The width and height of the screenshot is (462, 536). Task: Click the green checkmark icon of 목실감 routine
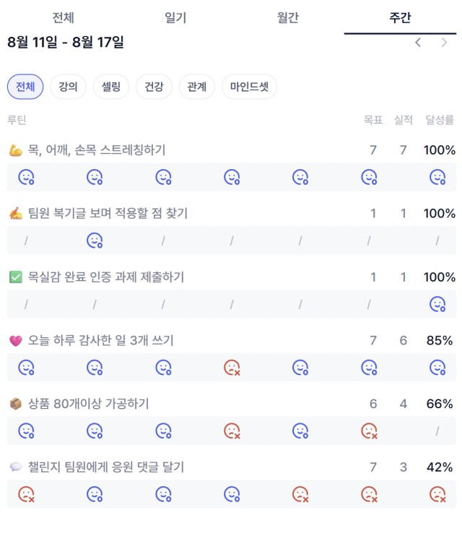[x=16, y=277]
